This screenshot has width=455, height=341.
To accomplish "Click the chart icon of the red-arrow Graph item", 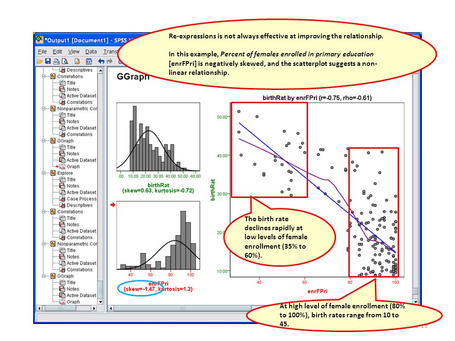I will click(62, 167).
